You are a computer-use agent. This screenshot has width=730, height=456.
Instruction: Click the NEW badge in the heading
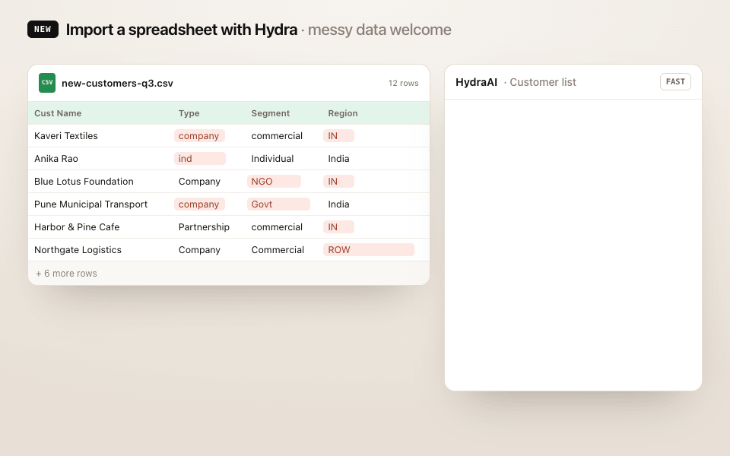[43, 30]
